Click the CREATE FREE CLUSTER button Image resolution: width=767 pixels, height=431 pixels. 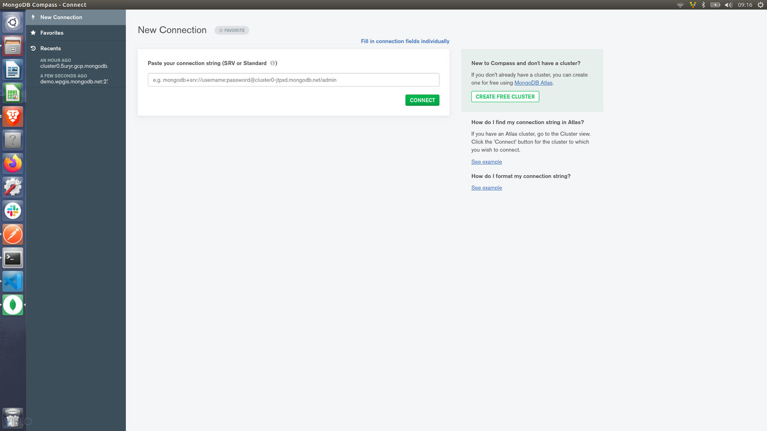pyautogui.click(x=505, y=97)
